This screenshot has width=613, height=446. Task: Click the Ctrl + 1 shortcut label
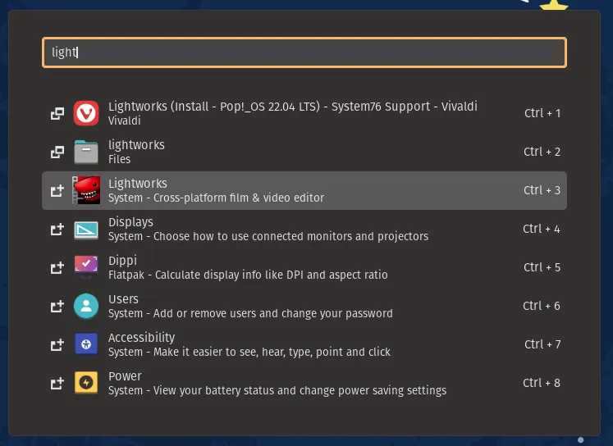[x=542, y=113]
